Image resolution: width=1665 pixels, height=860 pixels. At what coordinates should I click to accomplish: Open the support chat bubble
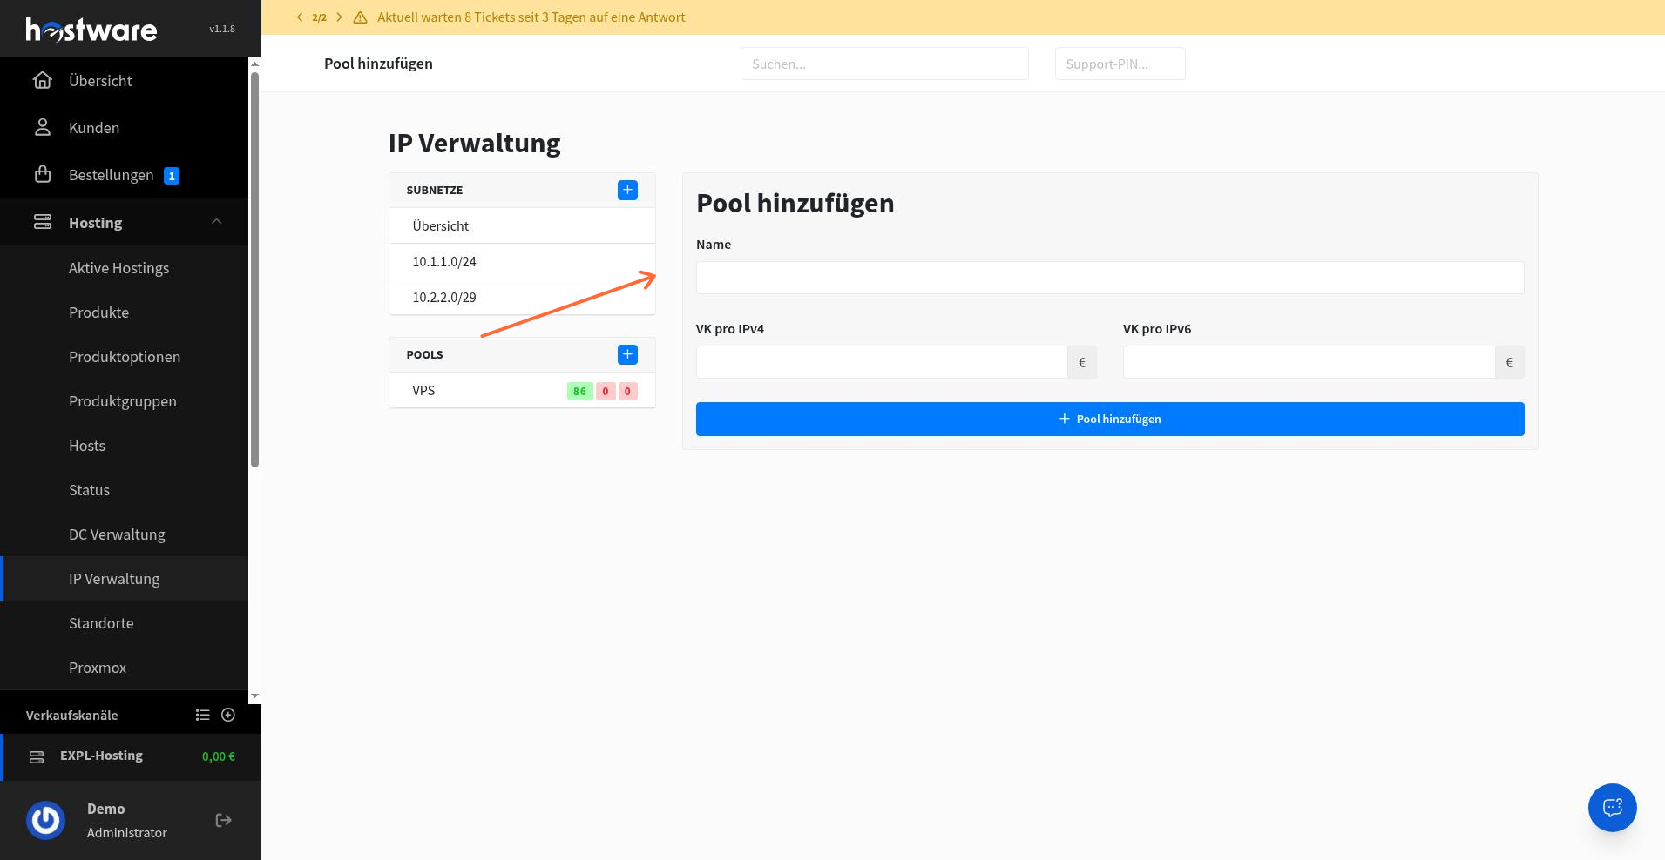tap(1613, 808)
